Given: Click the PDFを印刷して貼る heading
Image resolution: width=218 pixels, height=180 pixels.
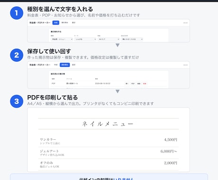Looking at the screenshot, I should point(53,98).
